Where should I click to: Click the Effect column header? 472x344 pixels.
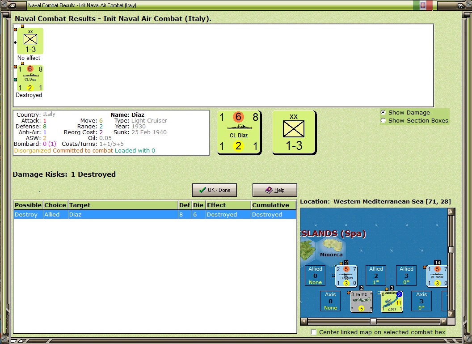click(228, 205)
